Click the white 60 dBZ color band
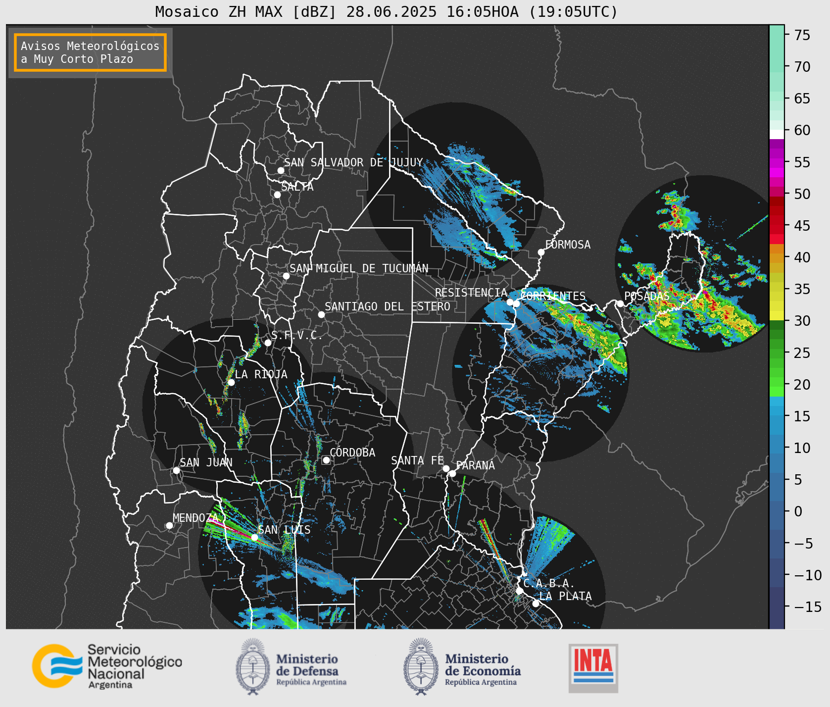The height and width of the screenshot is (707, 830). [x=777, y=134]
